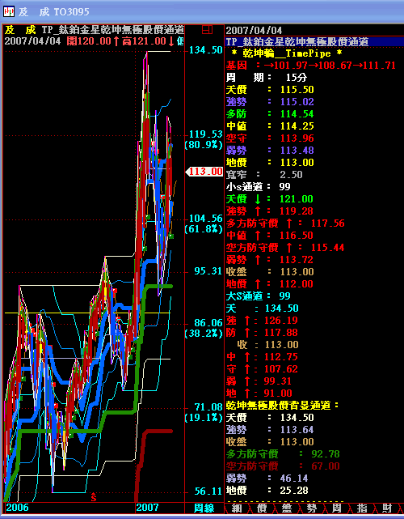404x519 pixels.
Task: Click the 高121.00 high price in chart header
Action: click(144, 41)
